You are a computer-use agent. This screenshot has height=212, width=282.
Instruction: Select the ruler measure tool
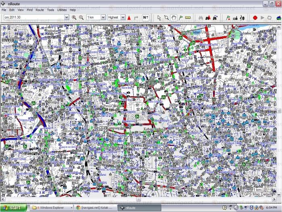tap(188, 18)
